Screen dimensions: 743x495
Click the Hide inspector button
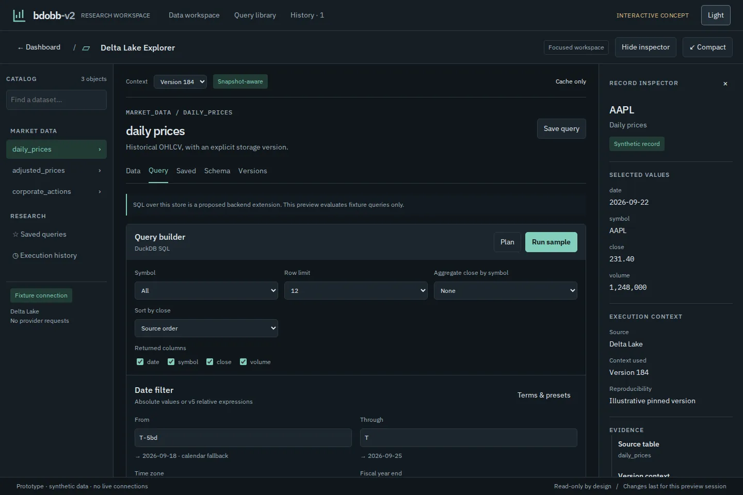coord(645,47)
